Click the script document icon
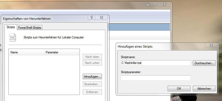Screen dimensions: 222x101 [x=13, y=37]
